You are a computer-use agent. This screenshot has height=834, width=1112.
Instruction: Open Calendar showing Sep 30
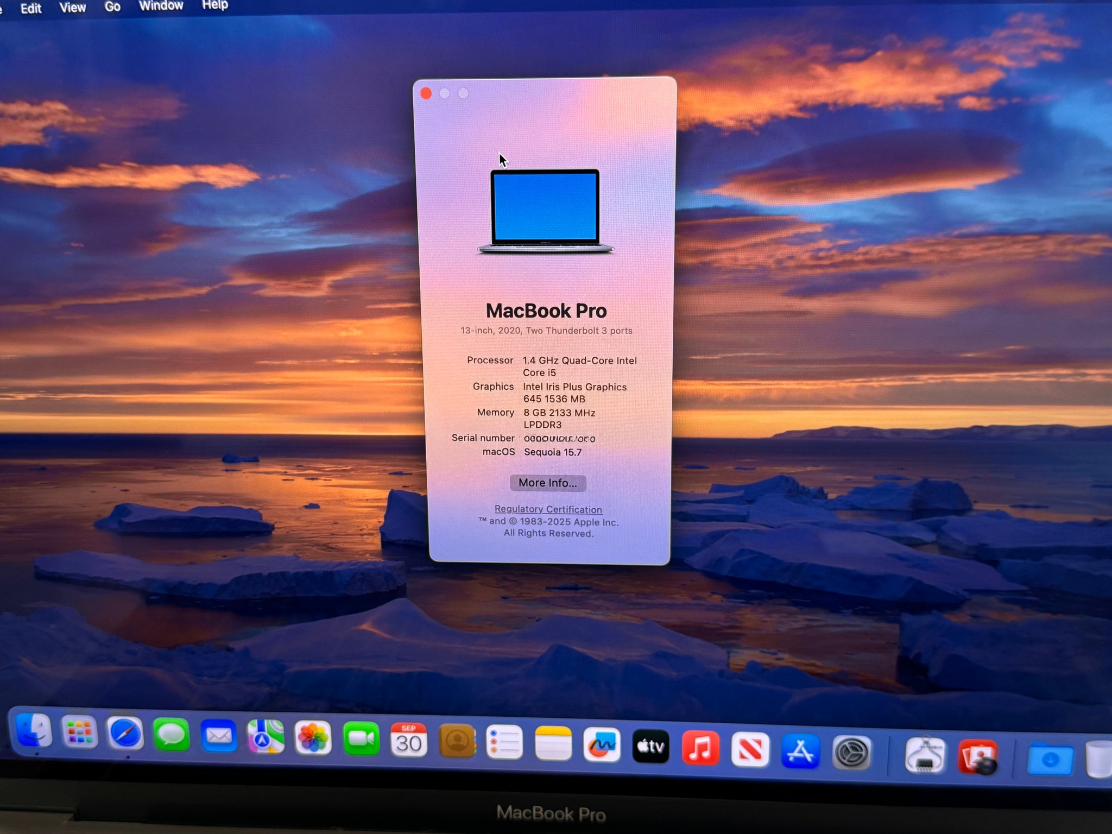[409, 740]
